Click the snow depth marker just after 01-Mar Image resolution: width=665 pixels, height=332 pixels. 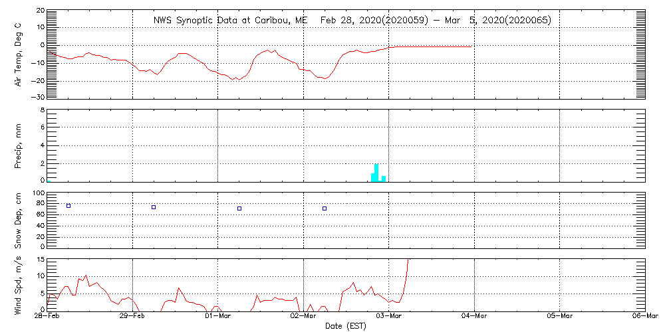pos(239,208)
